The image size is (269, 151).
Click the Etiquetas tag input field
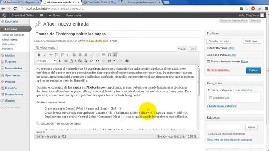coord(225,128)
